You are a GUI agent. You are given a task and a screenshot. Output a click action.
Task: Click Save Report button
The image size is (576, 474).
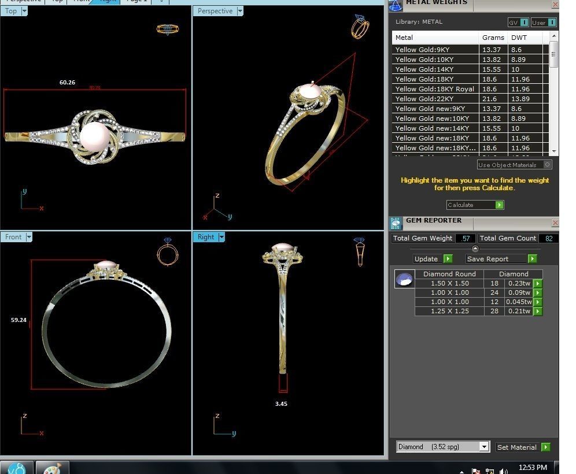[x=501, y=259]
